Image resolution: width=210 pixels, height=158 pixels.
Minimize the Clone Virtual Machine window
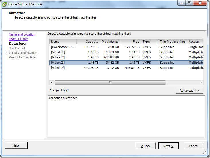[182, 3]
